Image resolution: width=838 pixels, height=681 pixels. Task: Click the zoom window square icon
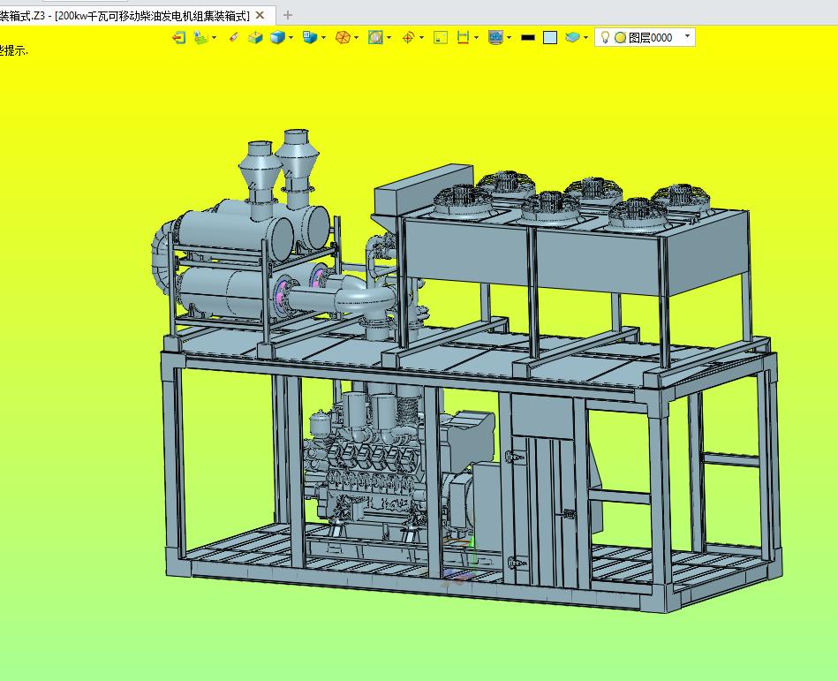click(x=441, y=37)
